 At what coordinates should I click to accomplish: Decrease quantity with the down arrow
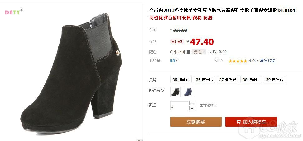(192, 108)
